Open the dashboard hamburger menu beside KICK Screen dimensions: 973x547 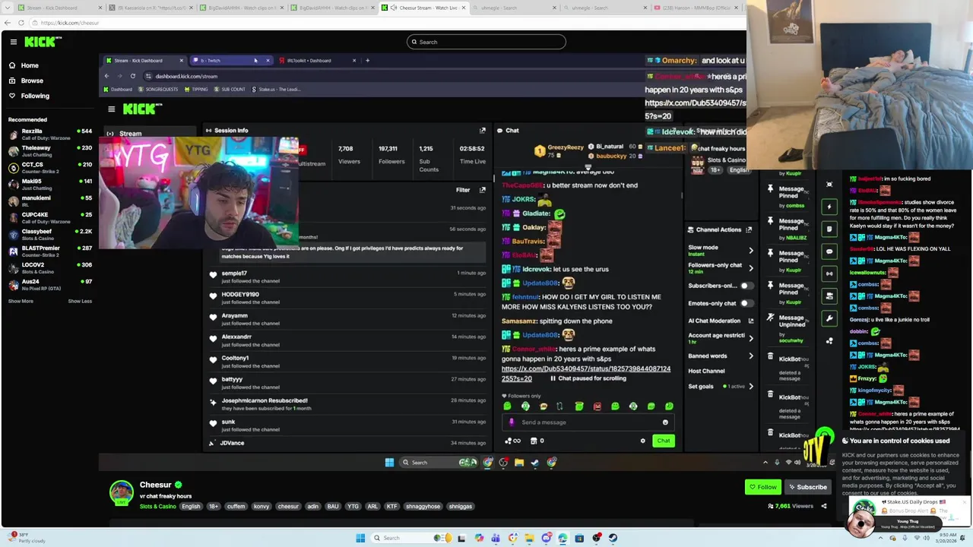click(x=111, y=109)
